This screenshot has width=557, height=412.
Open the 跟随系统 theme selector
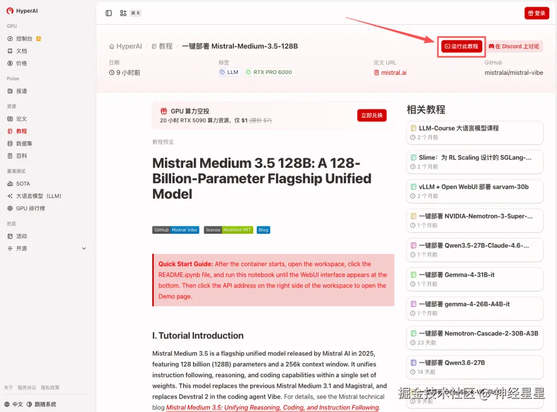coord(42,404)
